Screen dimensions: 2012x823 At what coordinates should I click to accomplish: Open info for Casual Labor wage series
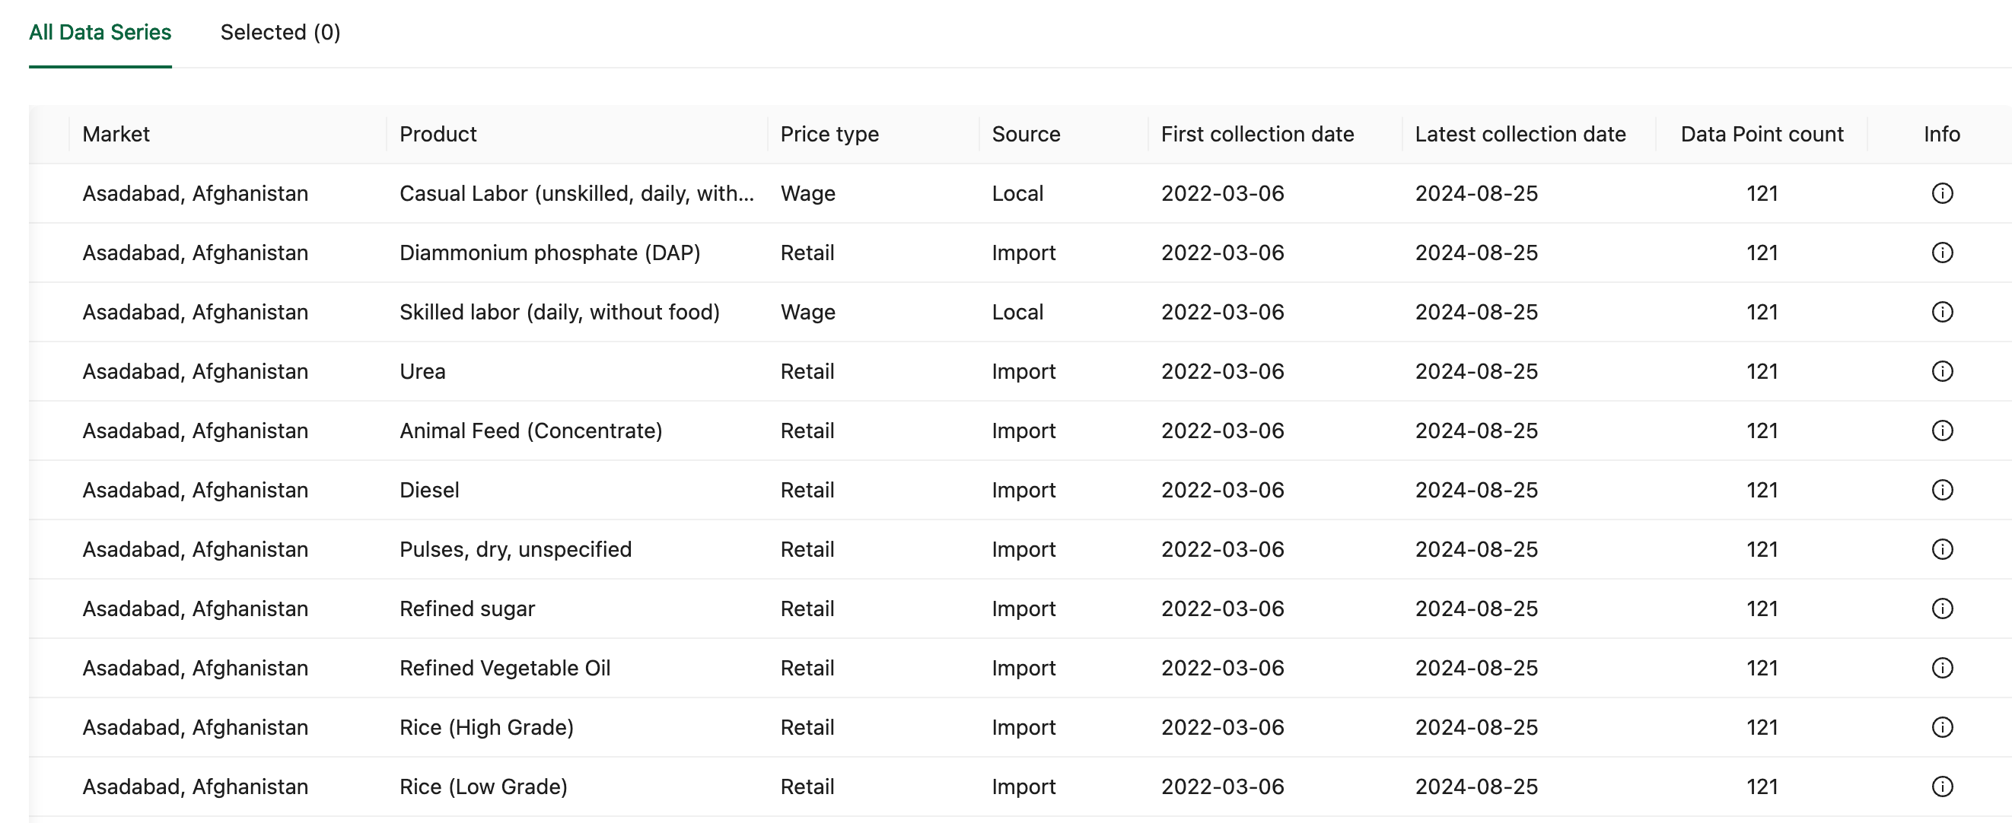coord(1943,193)
